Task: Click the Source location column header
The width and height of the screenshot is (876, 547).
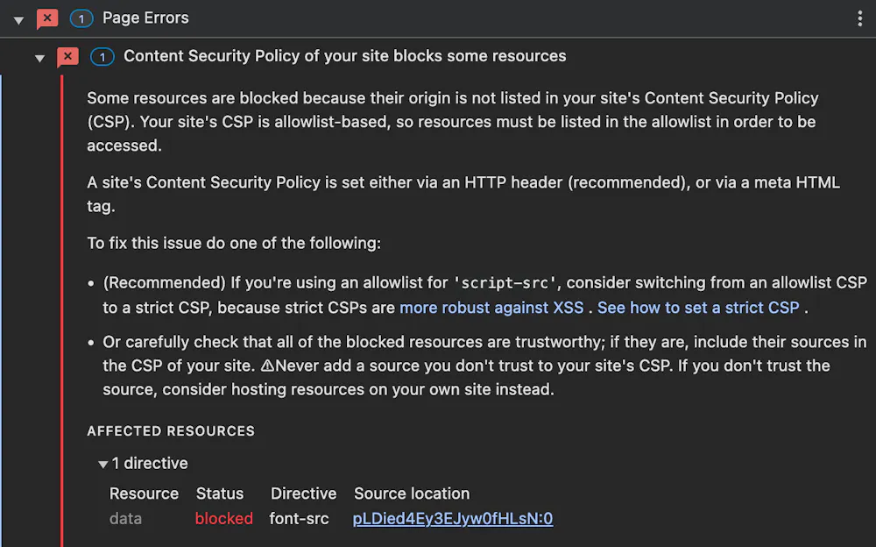Action: coord(412,494)
